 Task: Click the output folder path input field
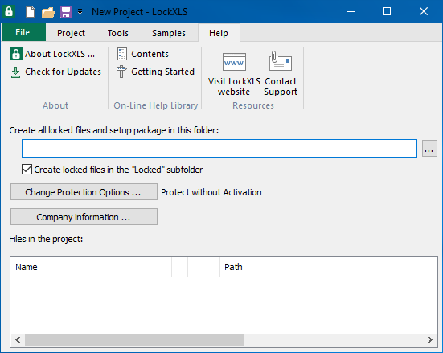pos(219,148)
